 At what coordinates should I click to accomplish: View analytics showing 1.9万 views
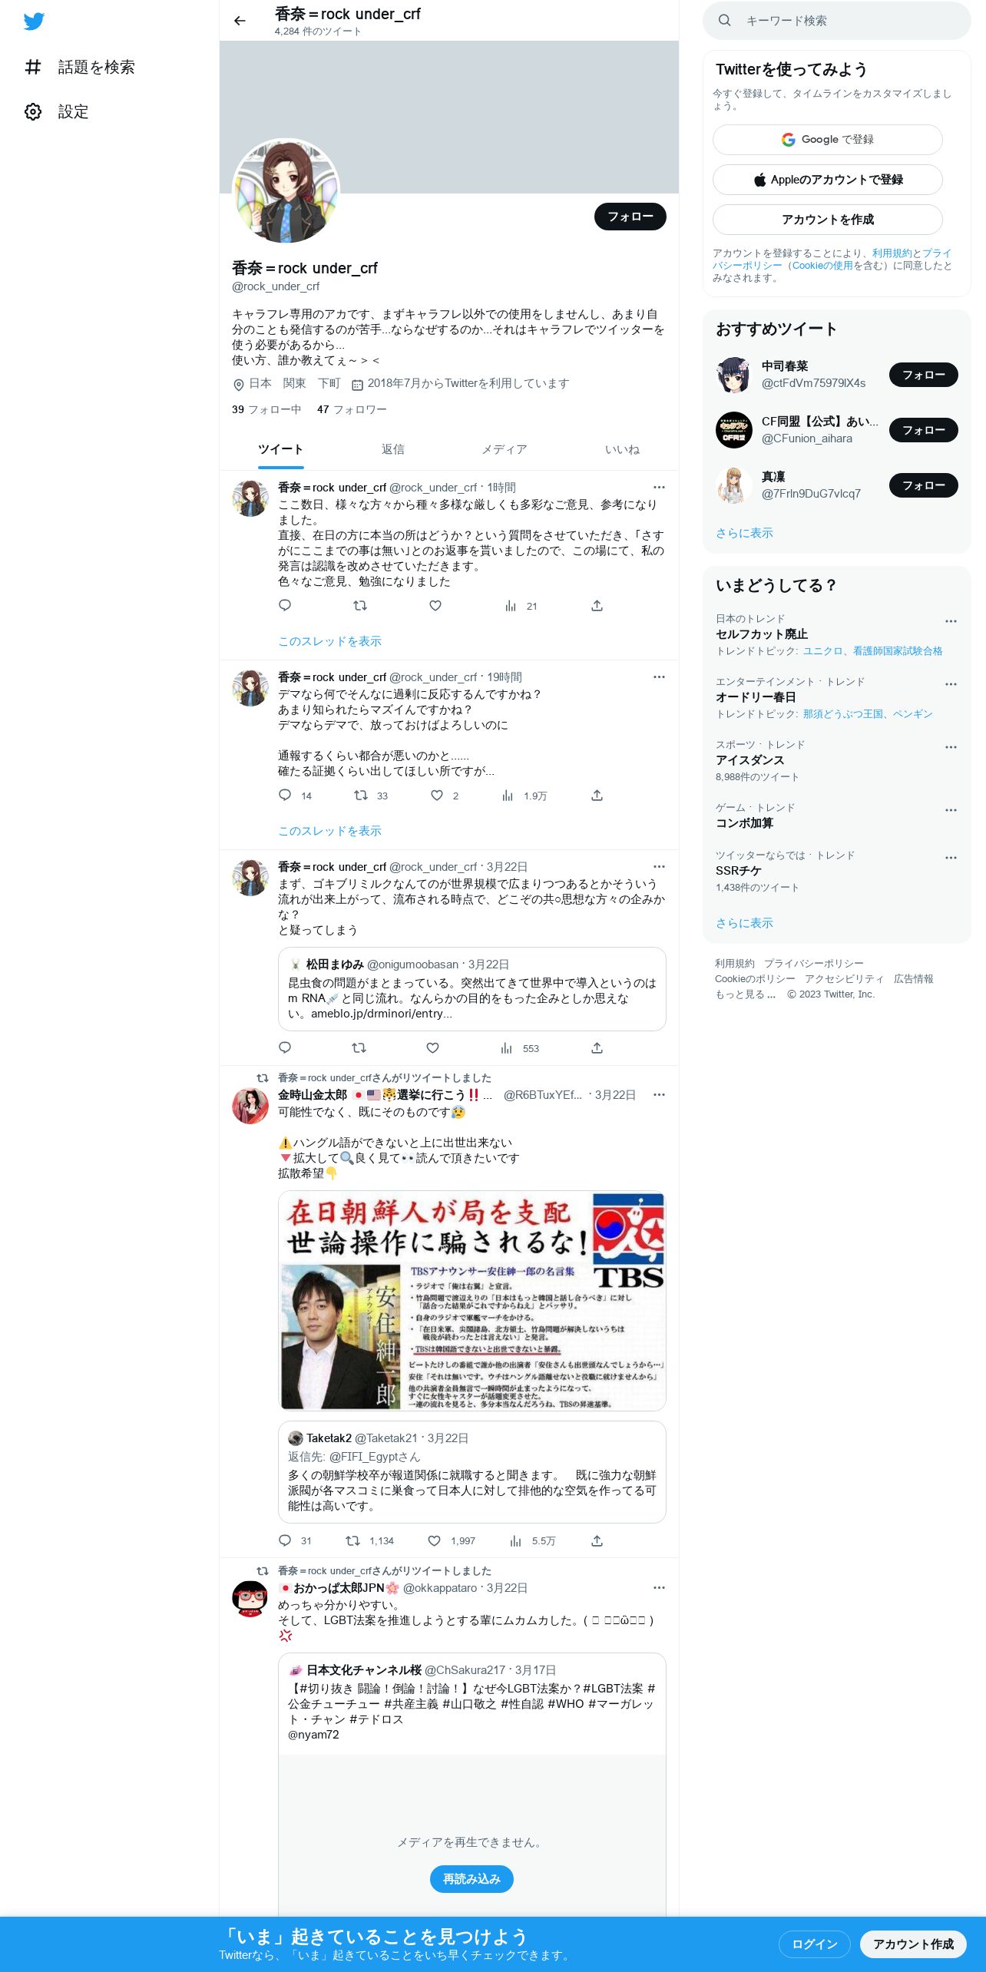coord(524,796)
